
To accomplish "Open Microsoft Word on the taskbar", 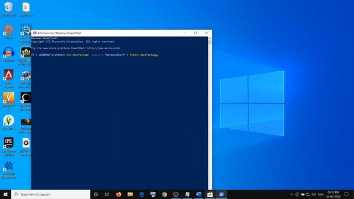I will pos(199,194).
